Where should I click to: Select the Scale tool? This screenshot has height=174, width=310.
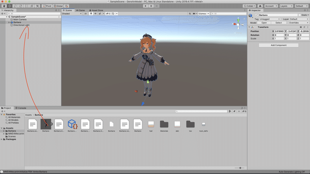coord(21,6)
